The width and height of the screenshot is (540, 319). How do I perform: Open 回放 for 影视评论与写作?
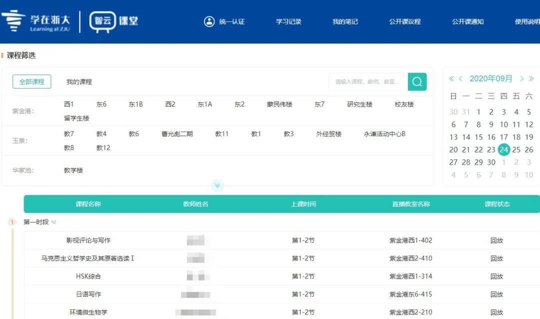(x=496, y=240)
